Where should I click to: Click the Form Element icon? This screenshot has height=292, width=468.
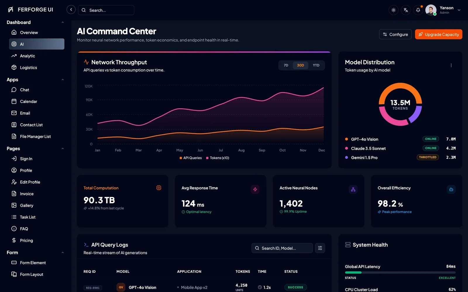pos(14,263)
